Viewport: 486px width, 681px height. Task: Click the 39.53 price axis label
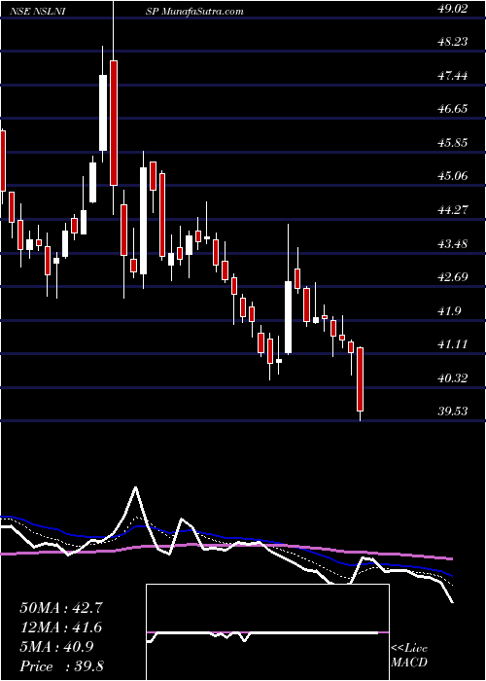pyautogui.click(x=453, y=412)
